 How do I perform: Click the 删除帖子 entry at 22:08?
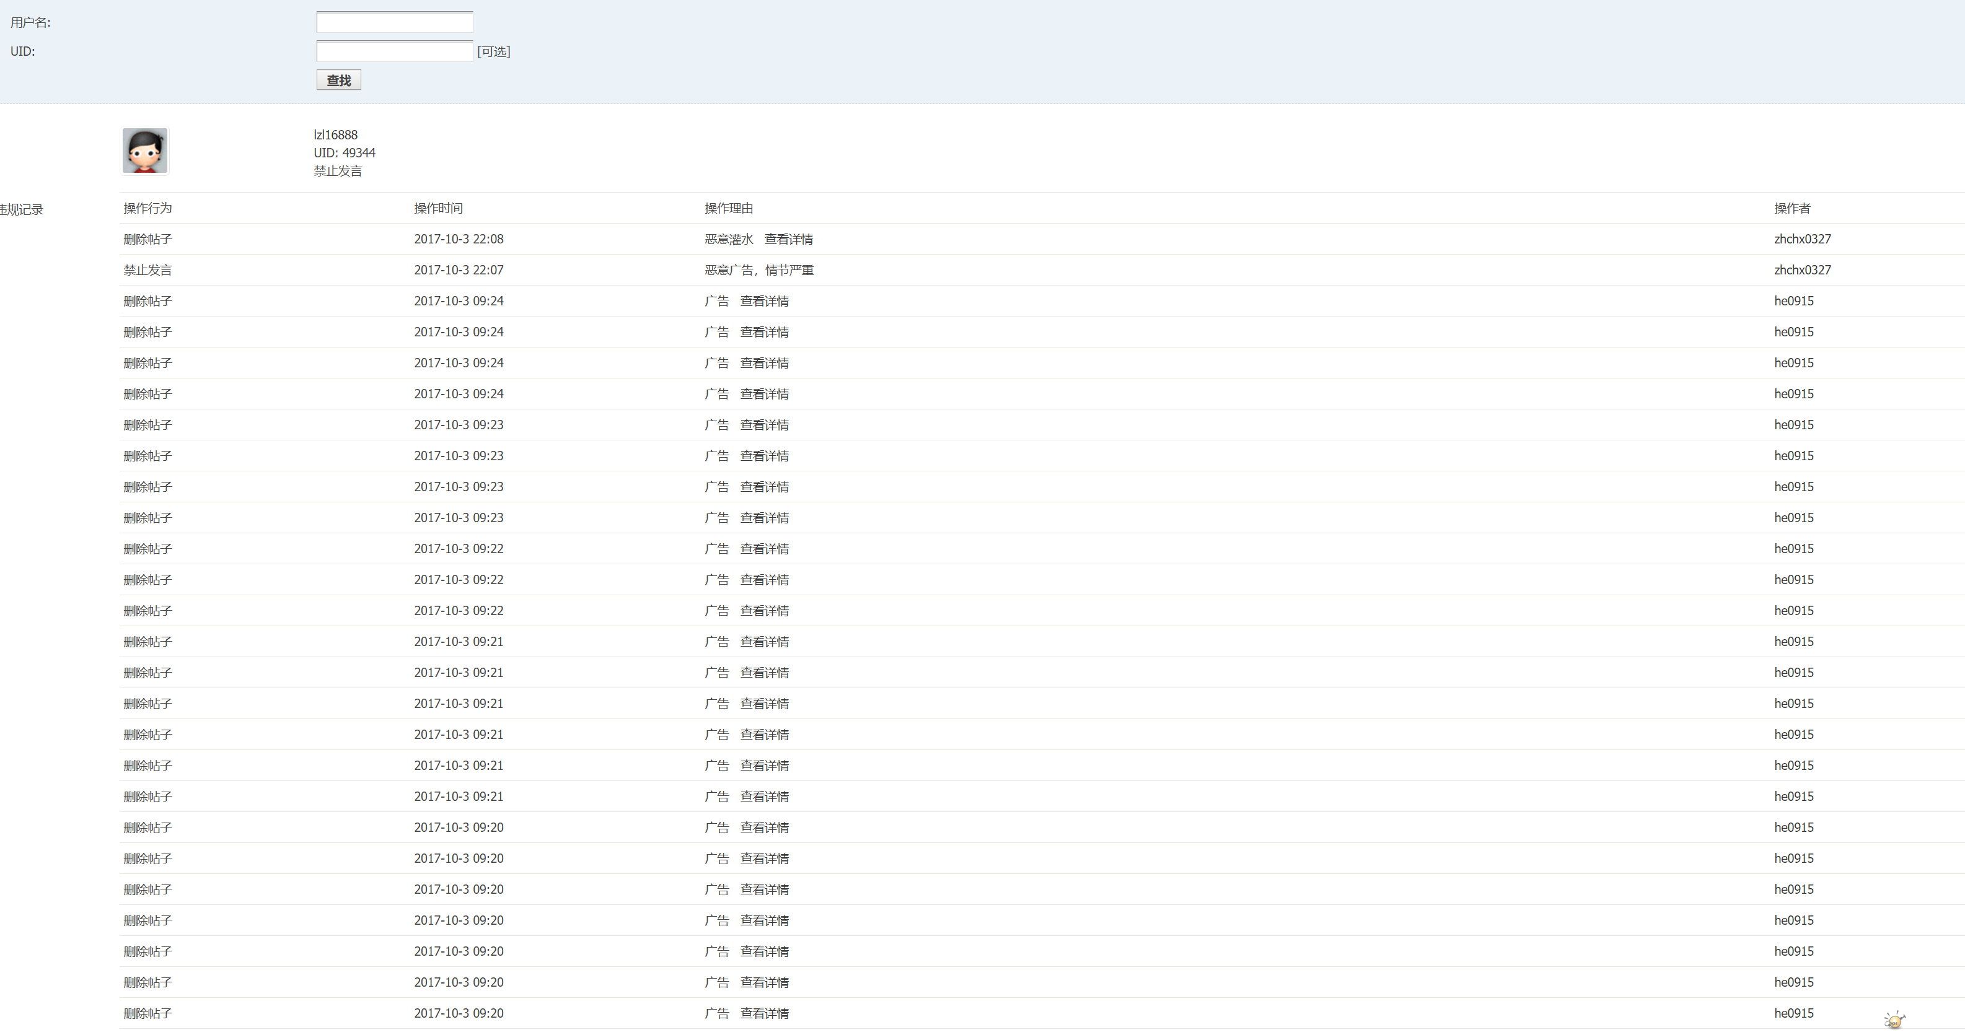148,240
